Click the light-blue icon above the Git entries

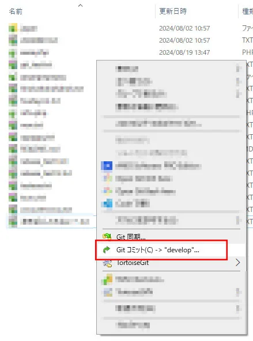click(x=107, y=204)
